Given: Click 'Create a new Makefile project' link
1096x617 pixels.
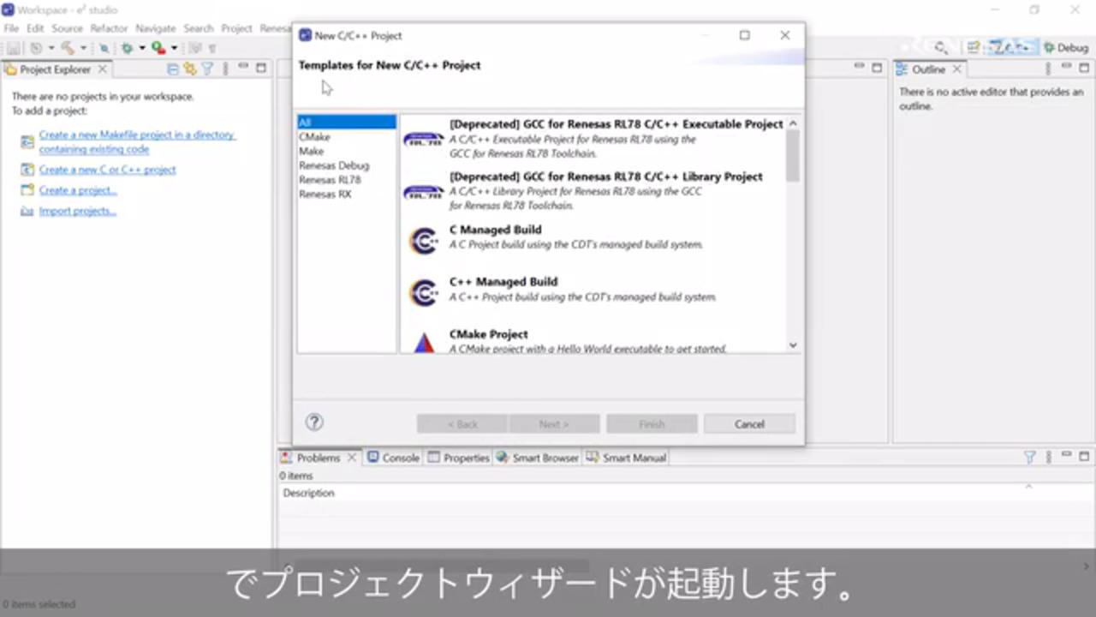Looking at the screenshot, I should tap(137, 141).
